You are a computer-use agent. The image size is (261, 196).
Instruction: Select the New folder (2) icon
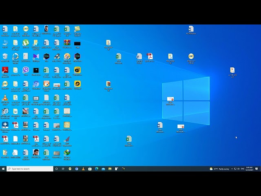click(170, 58)
